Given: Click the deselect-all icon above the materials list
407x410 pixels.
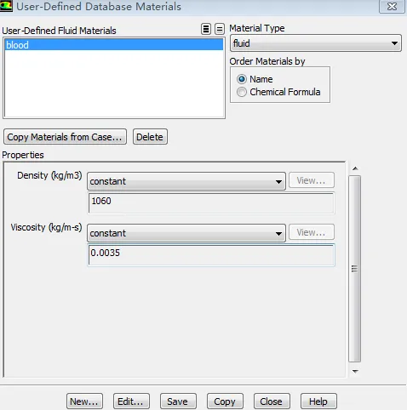Looking at the screenshot, I should pos(220,29).
